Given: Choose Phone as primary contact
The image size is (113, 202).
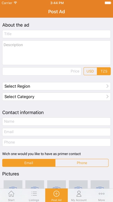Looking at the screenshot, I should point(82,163).
